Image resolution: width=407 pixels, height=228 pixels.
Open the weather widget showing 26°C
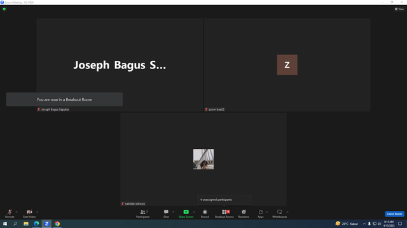347,224
